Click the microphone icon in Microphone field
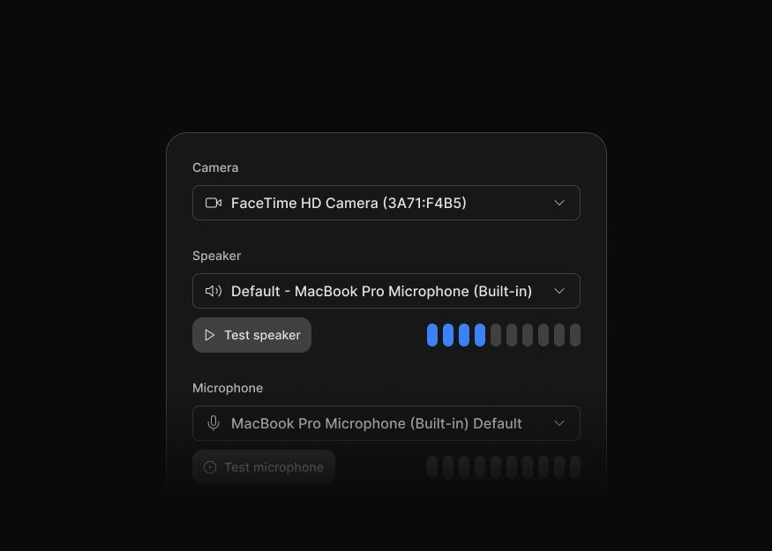The width and height of the screenshot is (772, 551). [x=214, y=423]
